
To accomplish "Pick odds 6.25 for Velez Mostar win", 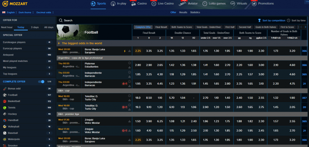I will tap(160, 121).
